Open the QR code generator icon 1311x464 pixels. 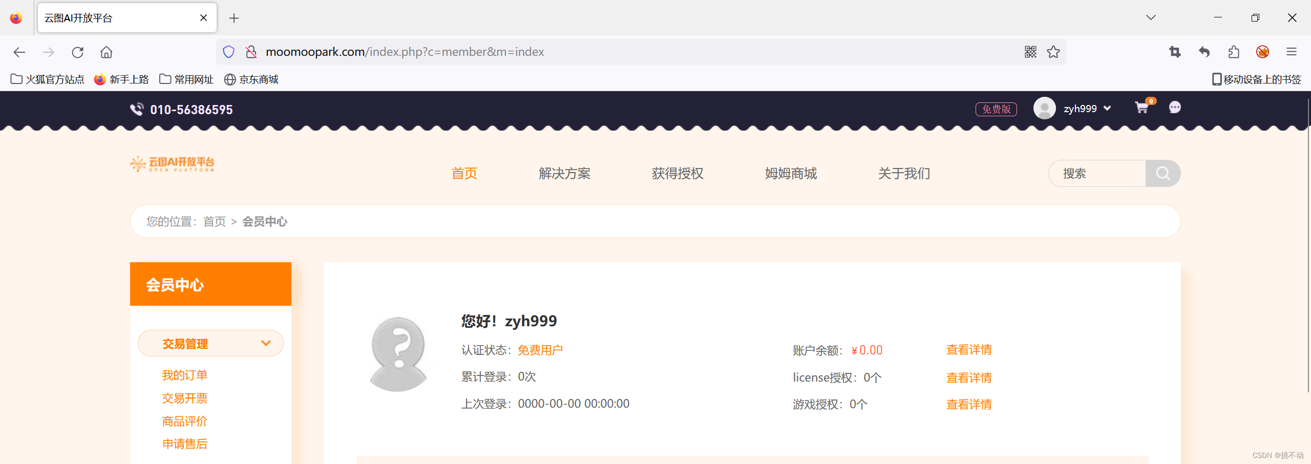1030,52
